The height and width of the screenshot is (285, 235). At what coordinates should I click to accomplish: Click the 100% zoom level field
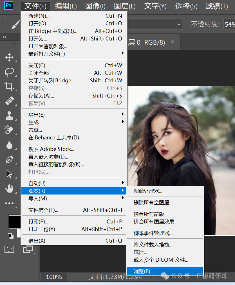pos(53,277)
